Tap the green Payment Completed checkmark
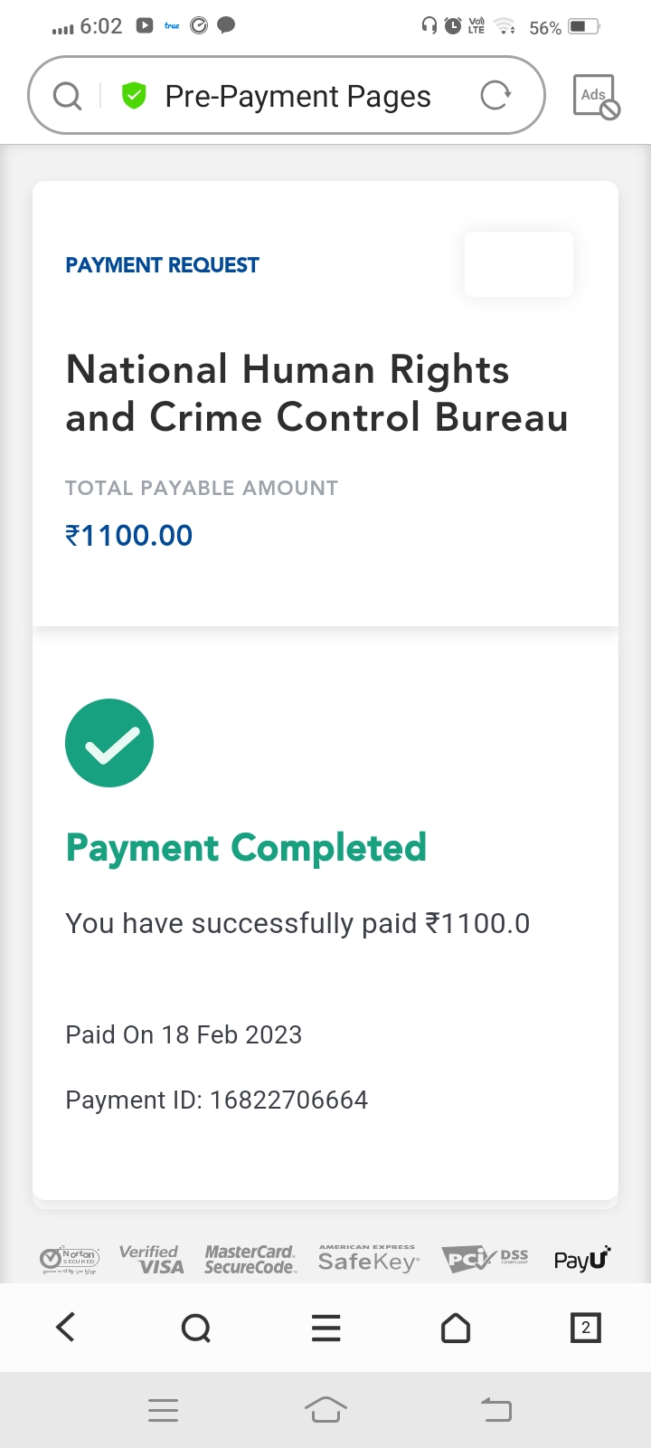651x1448 pixels. [x=109, y=743]
